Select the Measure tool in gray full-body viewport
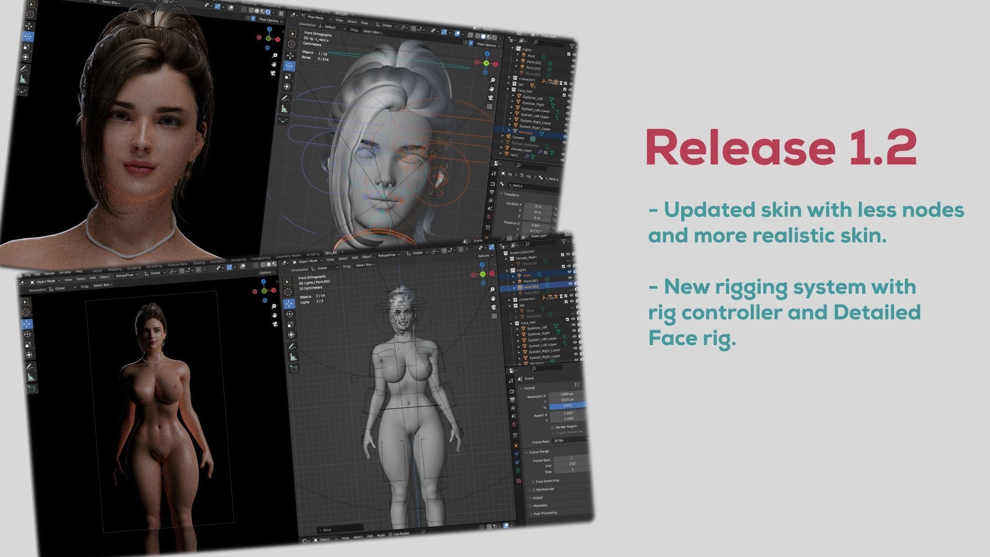 coord(293,357)
